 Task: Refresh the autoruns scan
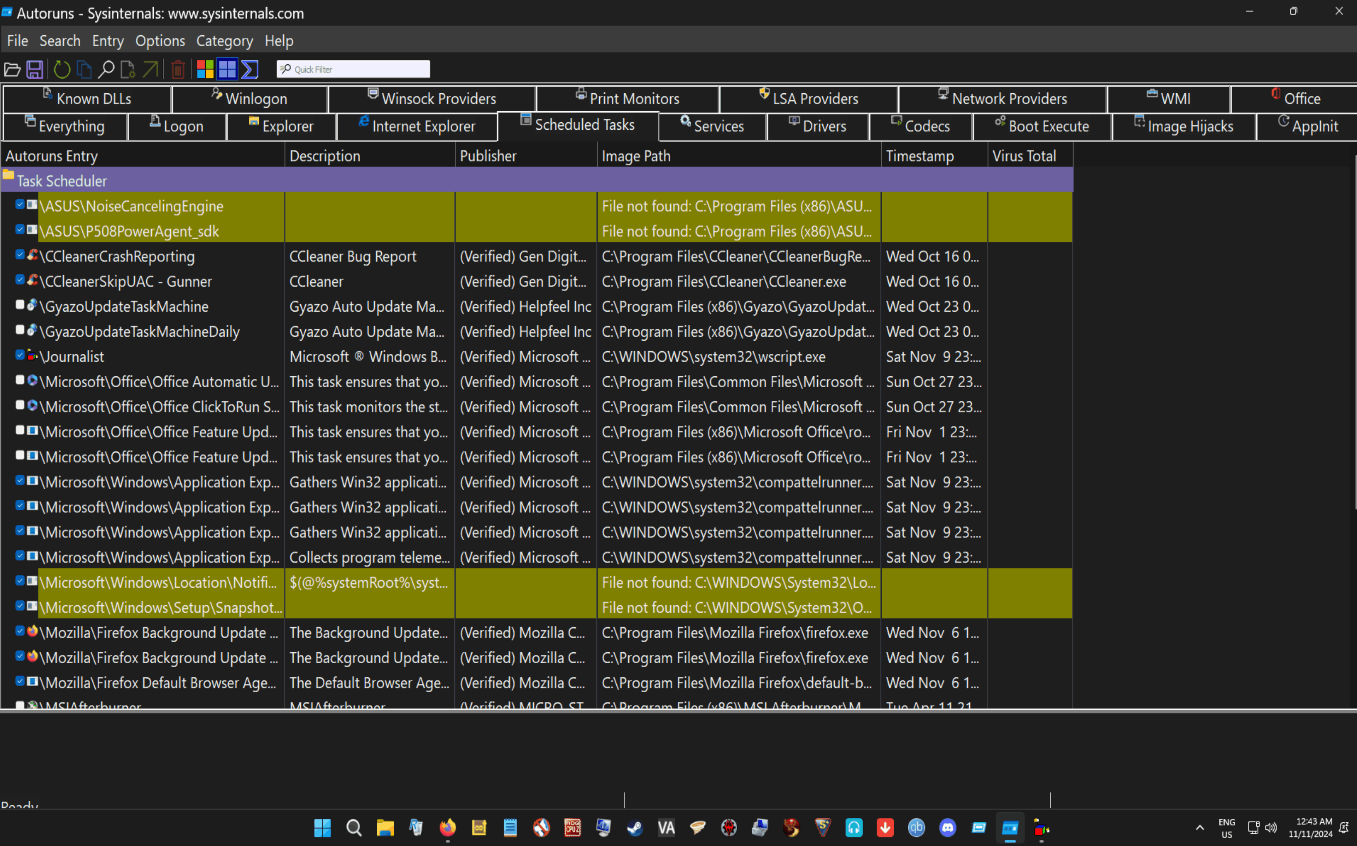click(61, 69)
